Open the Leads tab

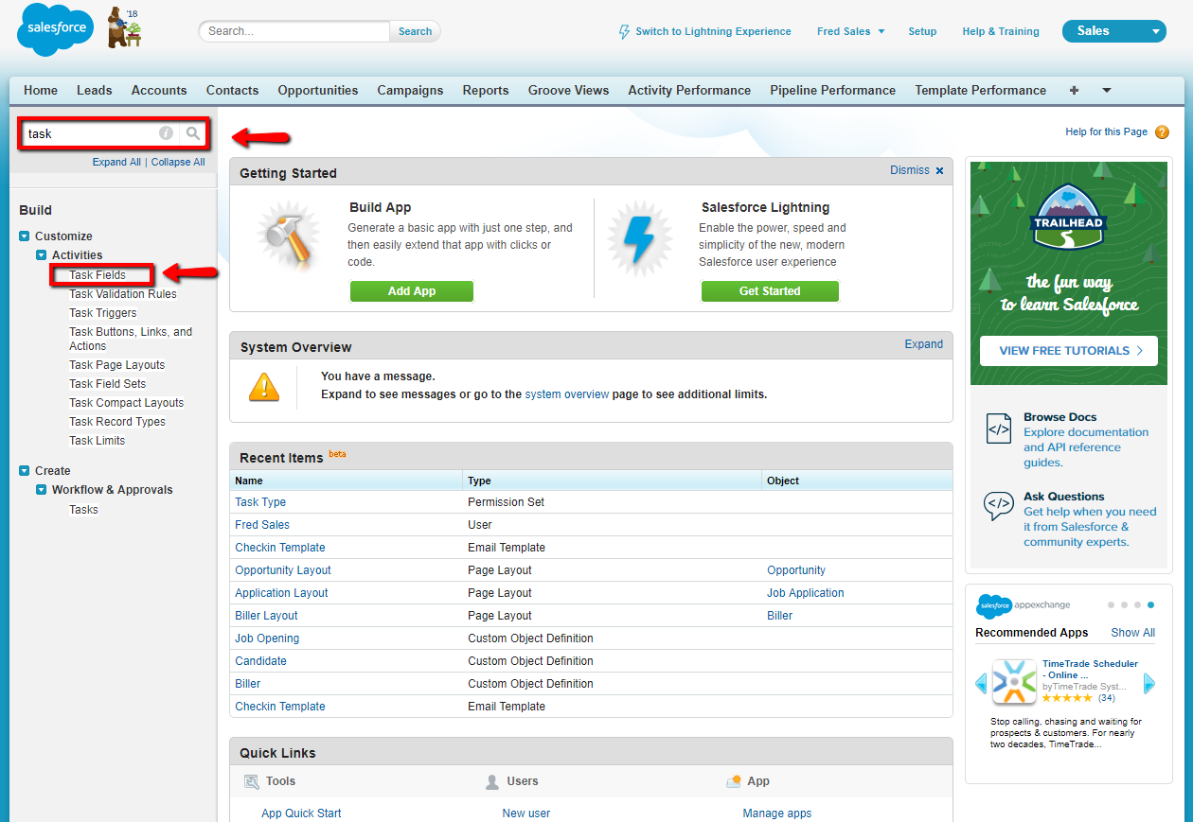(95, 91)
